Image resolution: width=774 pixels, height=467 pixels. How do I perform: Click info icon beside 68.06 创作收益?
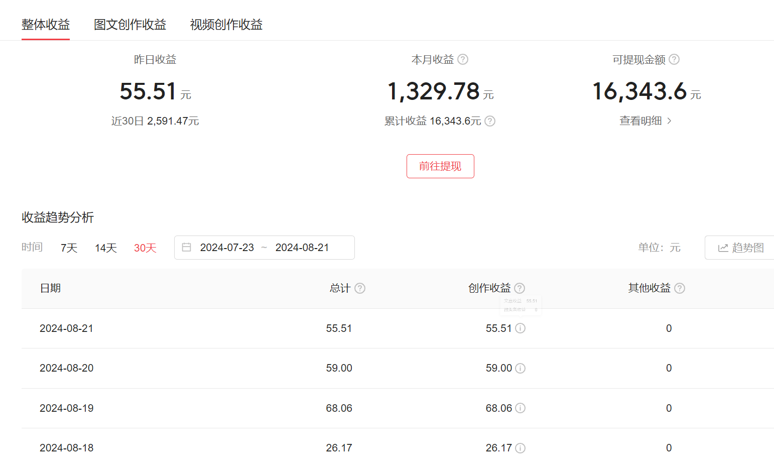[x=521, y=408]
